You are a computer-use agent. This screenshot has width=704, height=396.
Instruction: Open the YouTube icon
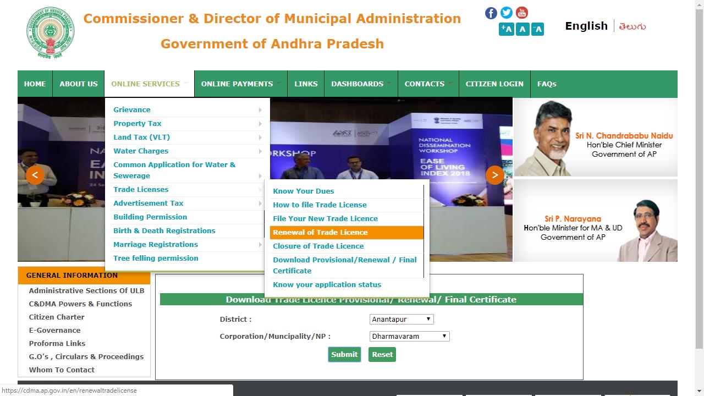[x=521, y=13]
